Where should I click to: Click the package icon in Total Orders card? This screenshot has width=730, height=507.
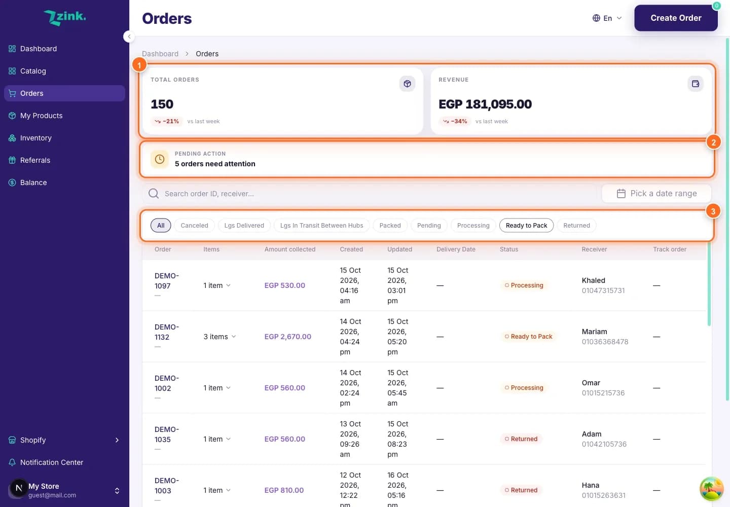[407, 84]
